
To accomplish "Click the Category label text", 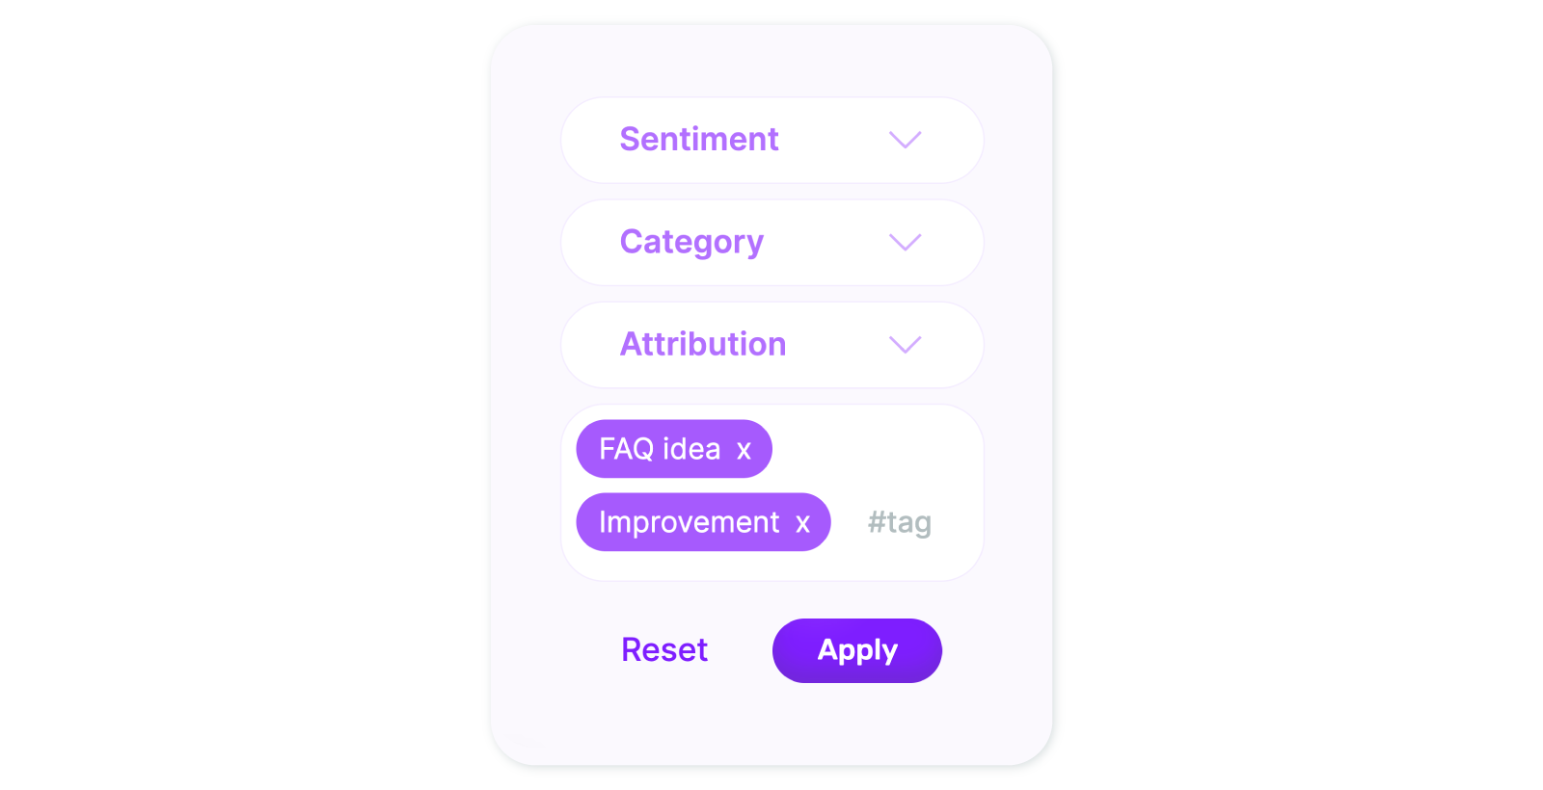I will click(x=691, y=242).
